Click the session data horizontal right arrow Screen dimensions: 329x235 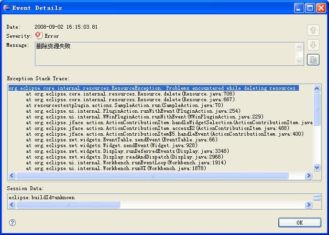coord(308,204)
